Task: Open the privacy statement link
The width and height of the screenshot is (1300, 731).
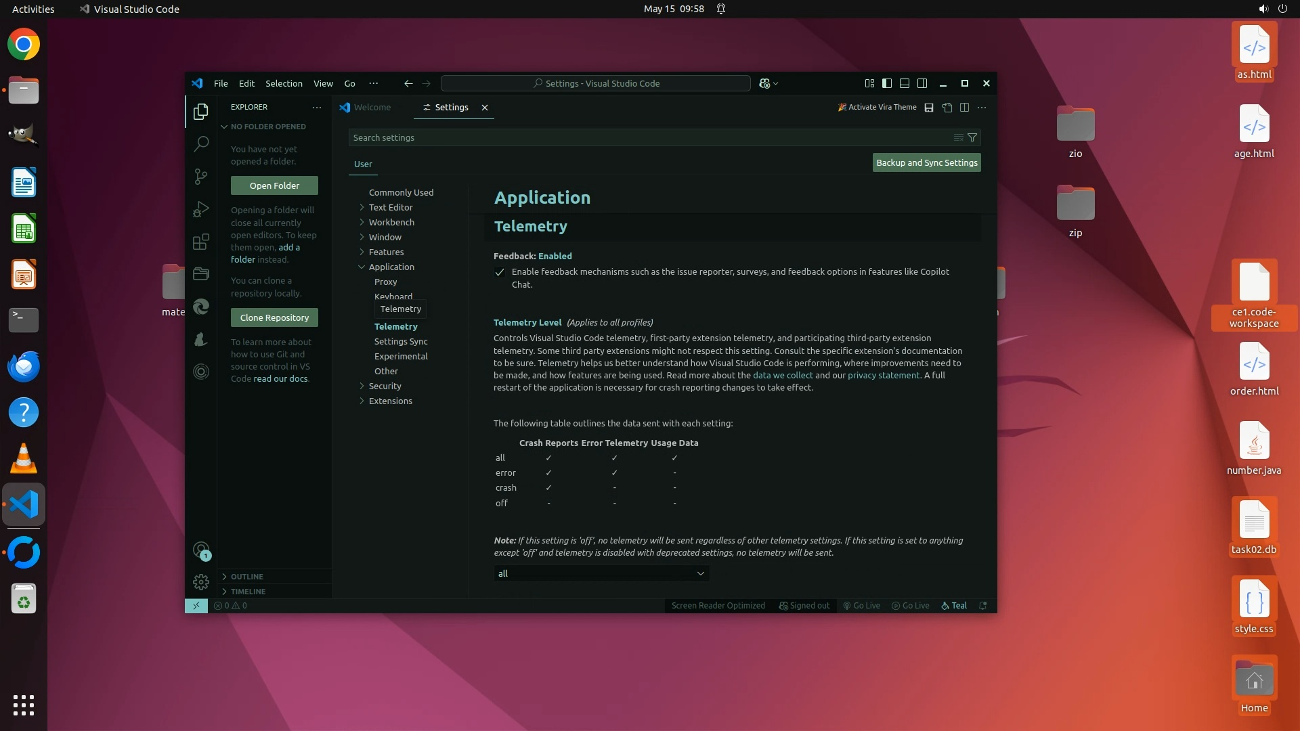Action: (883, 375)
